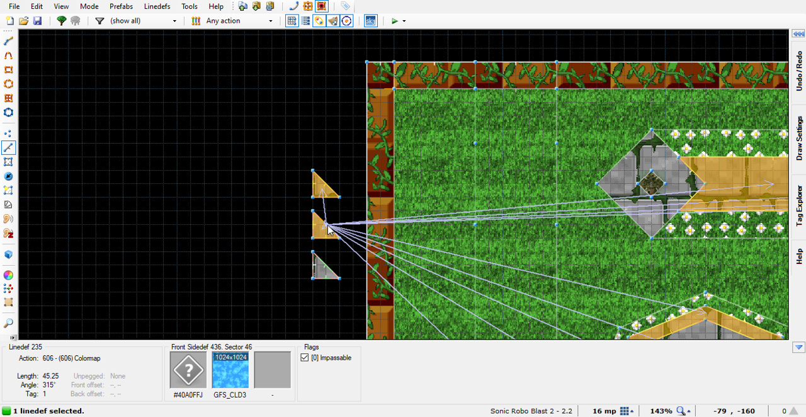This screenshot has width=806, height=417.
Task: Select the Draw Lines mode icon
Action: (9, 41)
